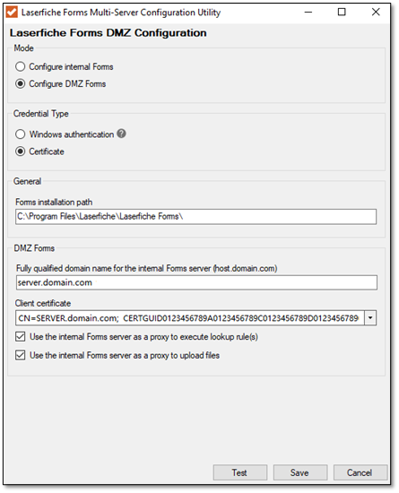Click the fully qualified domain name field
Viewport: 399px width, 493px height.
click(196, 282)
